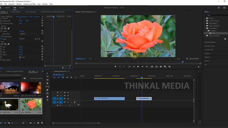Open Program monitor settings wrench
This screenshot has width=228, height=128.
pos(187,59)
